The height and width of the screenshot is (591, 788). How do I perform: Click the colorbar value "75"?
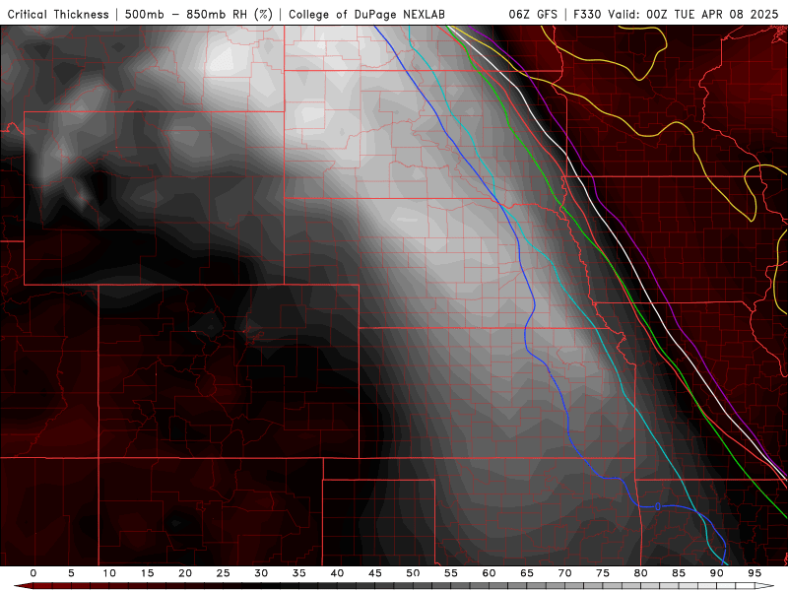click(603, 573)
